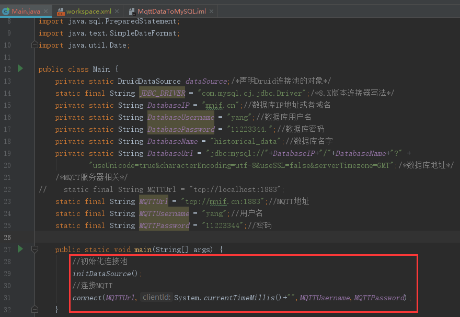The height and width of the screenshot is (317, 460).
Task: Run main method from gutter arrow on line 27
Action: [x=20, y=249]
